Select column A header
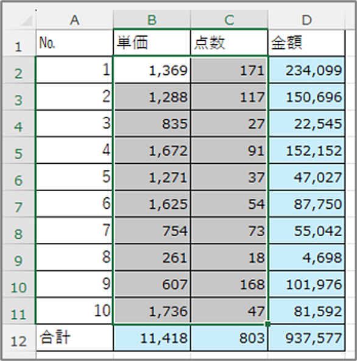 tap(75, 20)
